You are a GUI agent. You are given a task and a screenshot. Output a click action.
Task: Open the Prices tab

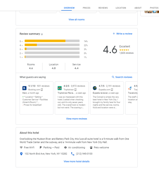[x=87, y=8]
